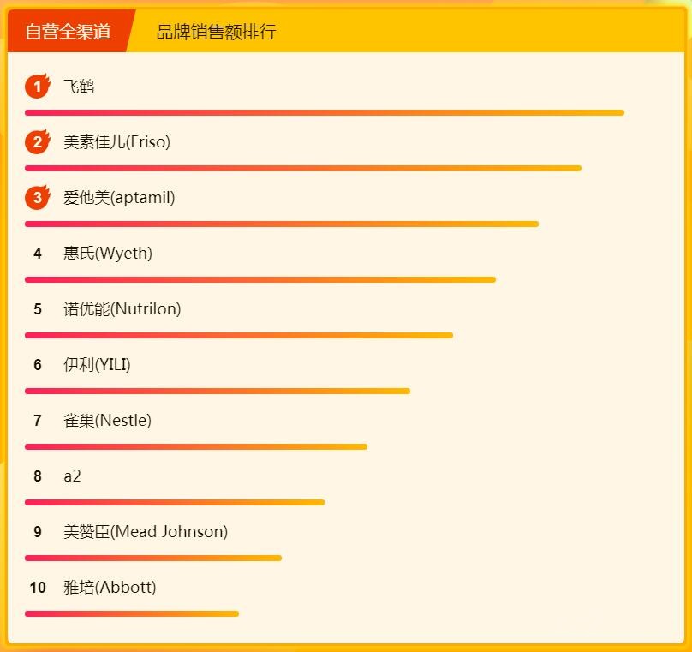Click the sales bar under 飞鹤
The image size is (692, 652).
tap(324, 112)
